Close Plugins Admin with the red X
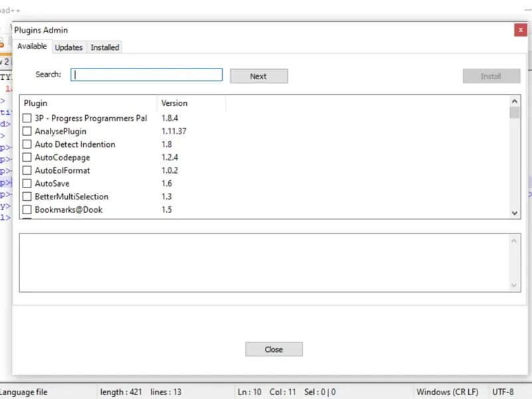The width and height of the screenshot is (532, 399). 521,30
